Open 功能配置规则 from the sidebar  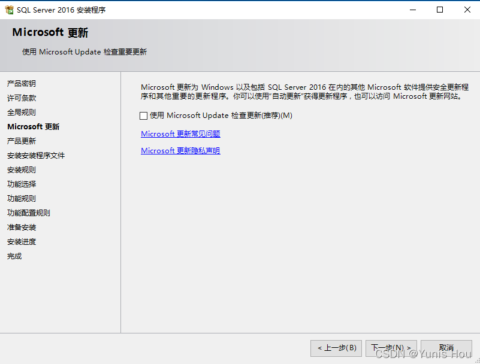tap(28, 213)
